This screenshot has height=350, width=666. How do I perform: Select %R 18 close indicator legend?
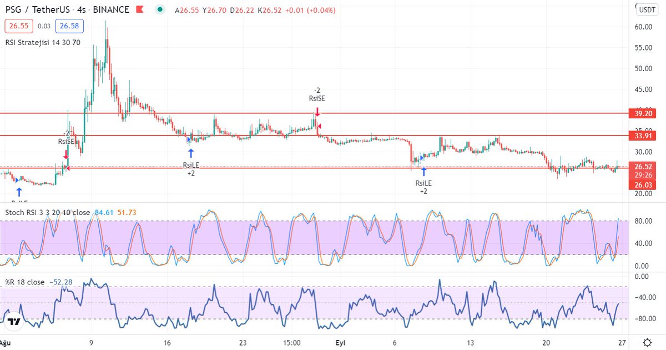point(25,282)
